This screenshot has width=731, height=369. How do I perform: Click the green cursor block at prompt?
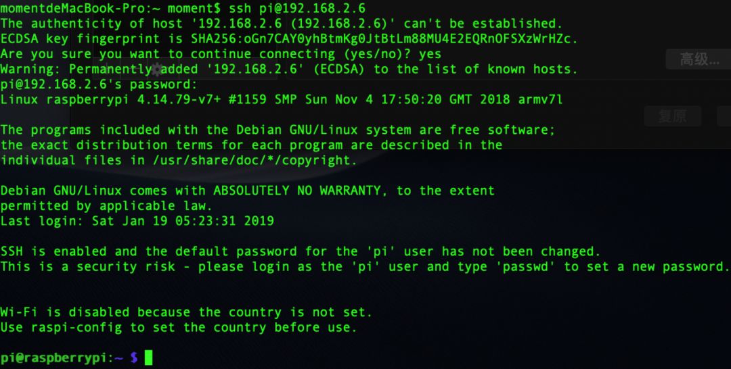click(148, 358)
